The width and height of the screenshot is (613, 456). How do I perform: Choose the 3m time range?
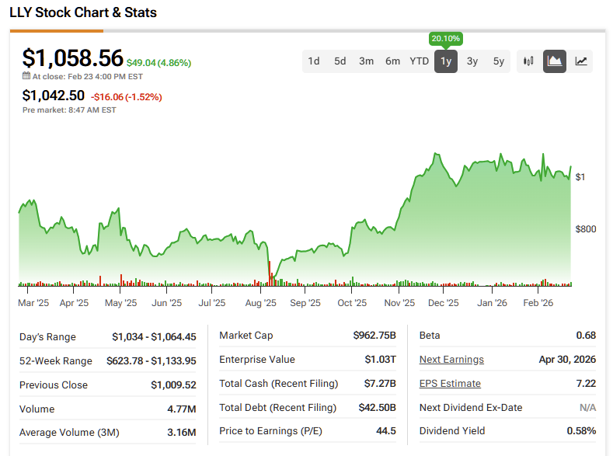[366, 61]
